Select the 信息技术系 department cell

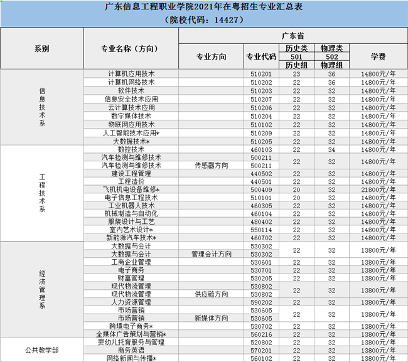point(41,107)
